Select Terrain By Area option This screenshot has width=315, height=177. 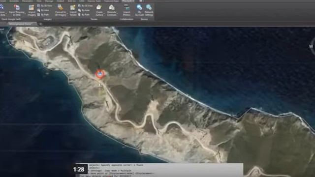tap(84, 10)
